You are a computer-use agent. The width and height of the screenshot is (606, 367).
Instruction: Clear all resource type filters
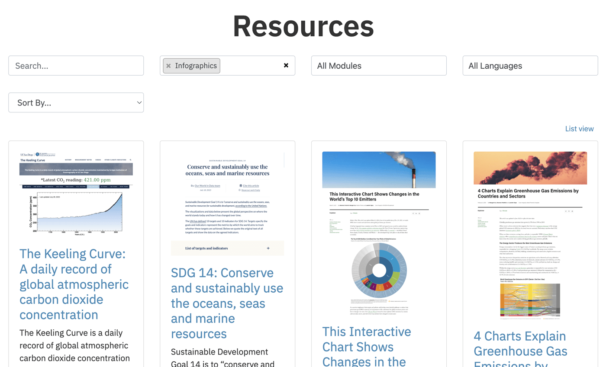286,65
